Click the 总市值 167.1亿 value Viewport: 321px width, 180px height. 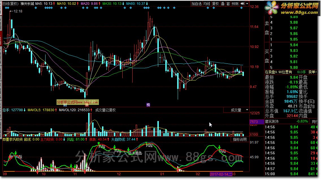[290, 111]
